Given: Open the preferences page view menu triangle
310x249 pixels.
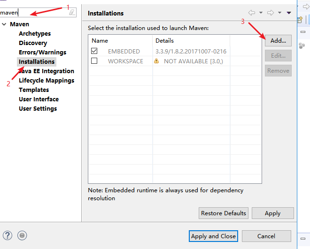Looking at the screenshot, I should [289, 13].
